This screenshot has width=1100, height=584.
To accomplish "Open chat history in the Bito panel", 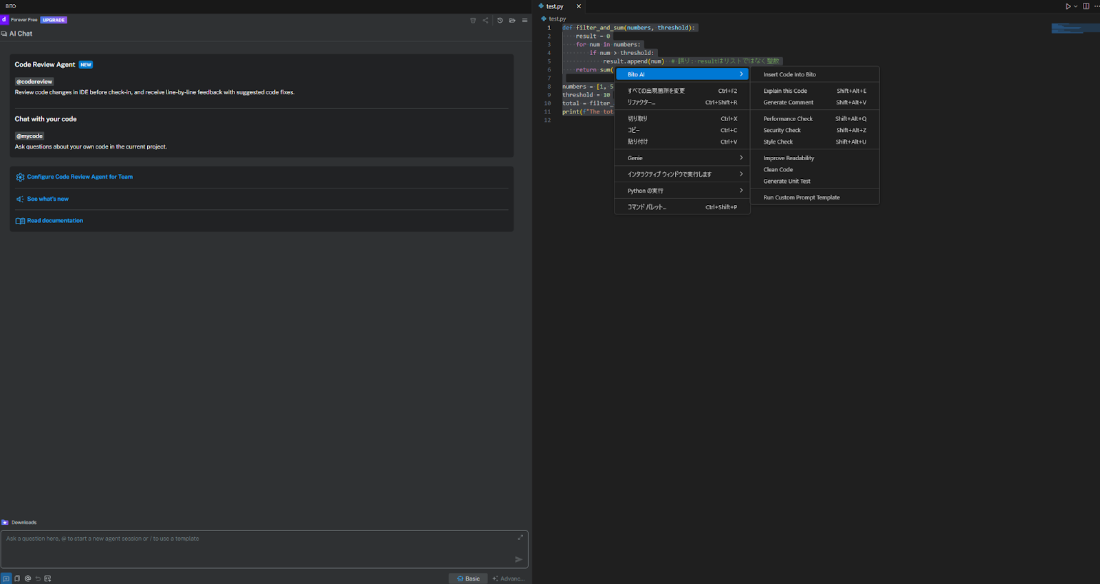I will 500,20.
